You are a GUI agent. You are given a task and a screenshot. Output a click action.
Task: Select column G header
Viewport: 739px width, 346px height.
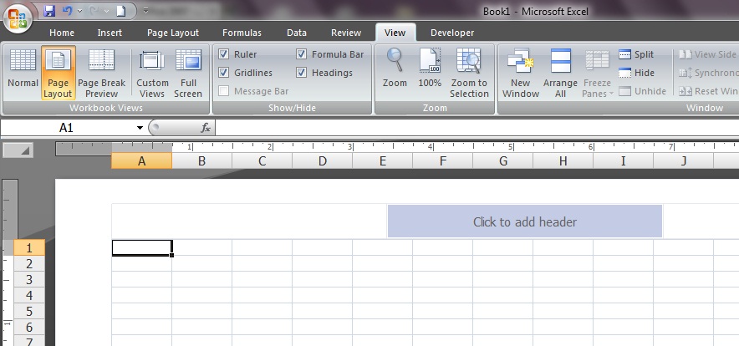coord(503,161)
